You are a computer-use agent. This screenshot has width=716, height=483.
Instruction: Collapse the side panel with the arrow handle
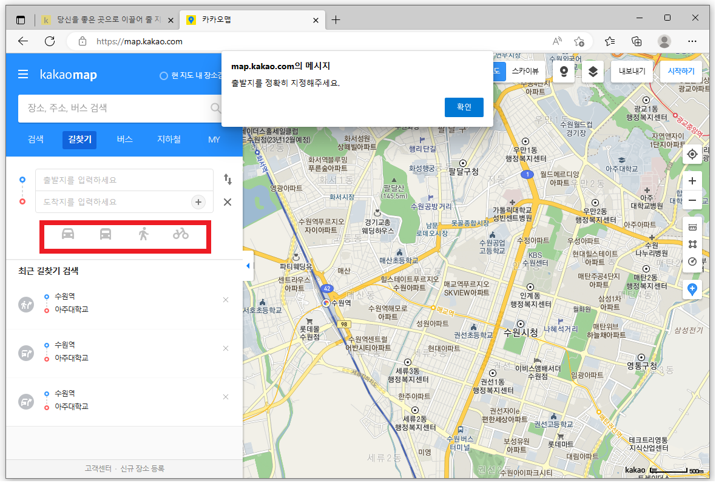[x=248, y=266]
